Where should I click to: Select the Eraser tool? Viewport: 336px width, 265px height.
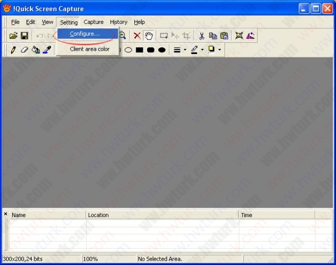24,50
